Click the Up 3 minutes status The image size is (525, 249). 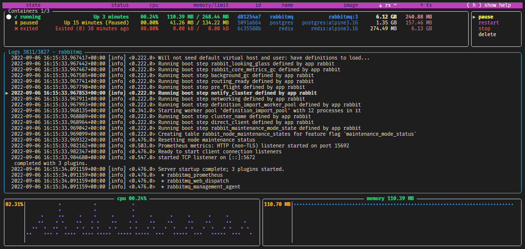[111, 17]
